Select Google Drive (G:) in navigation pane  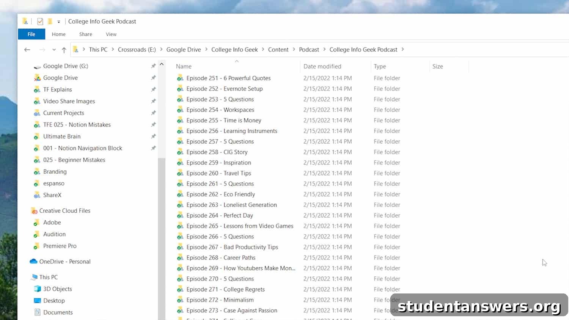point(66,66)
